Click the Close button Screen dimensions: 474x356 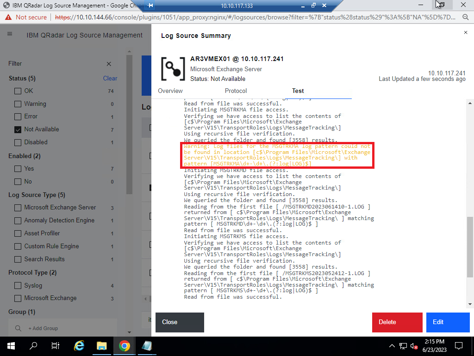pyautogui.click(x=180, y=322)
